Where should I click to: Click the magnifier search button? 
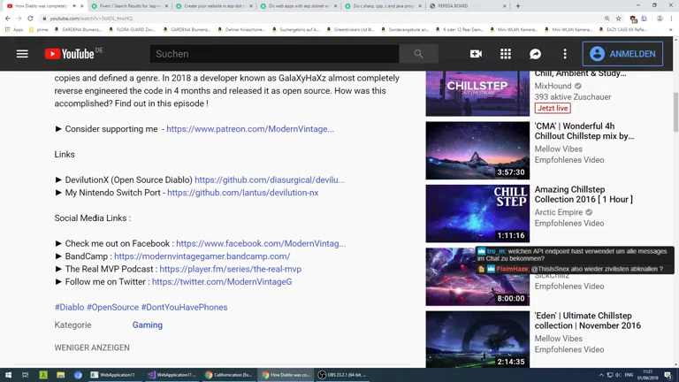coord(418,54)
